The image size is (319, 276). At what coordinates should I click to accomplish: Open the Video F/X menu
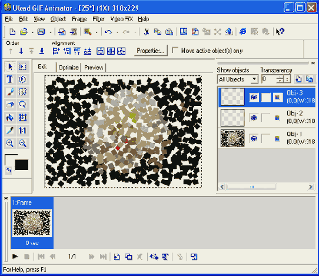[121, 19]
